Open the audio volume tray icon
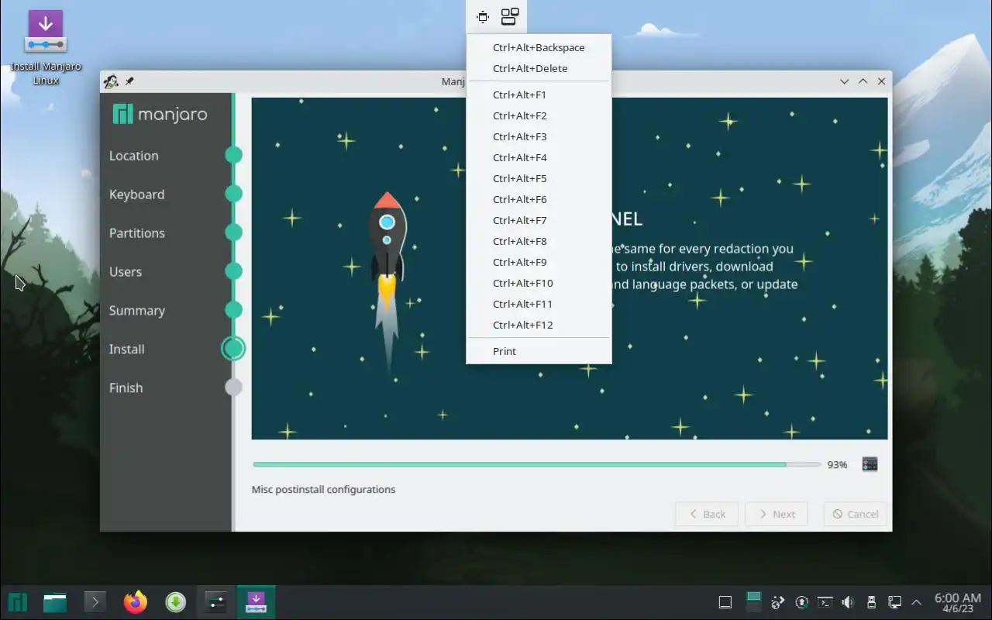The height and width of the screenshot is (620, 992). point(848,602)
